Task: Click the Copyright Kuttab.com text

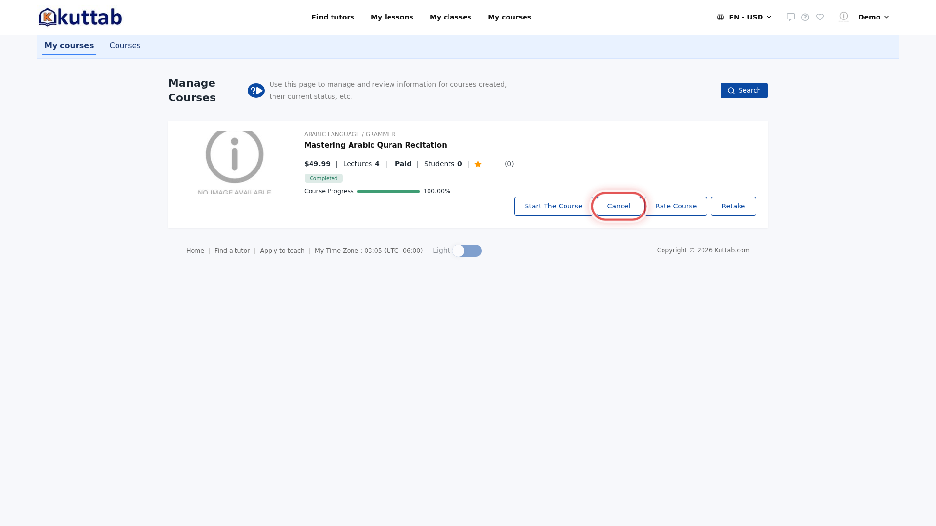Action: [703, 250]
